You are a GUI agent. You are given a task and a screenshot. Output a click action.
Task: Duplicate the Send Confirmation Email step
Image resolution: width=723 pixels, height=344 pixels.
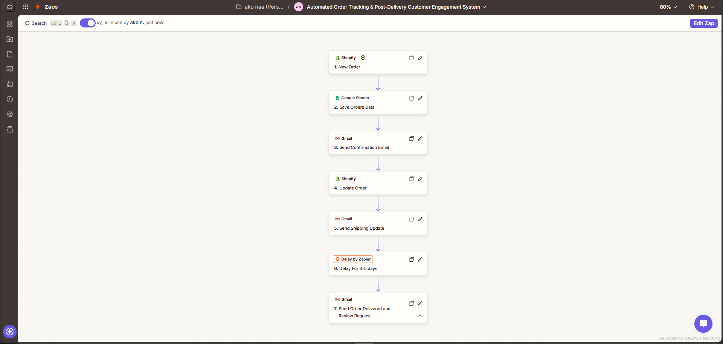(x=412, y=139)
